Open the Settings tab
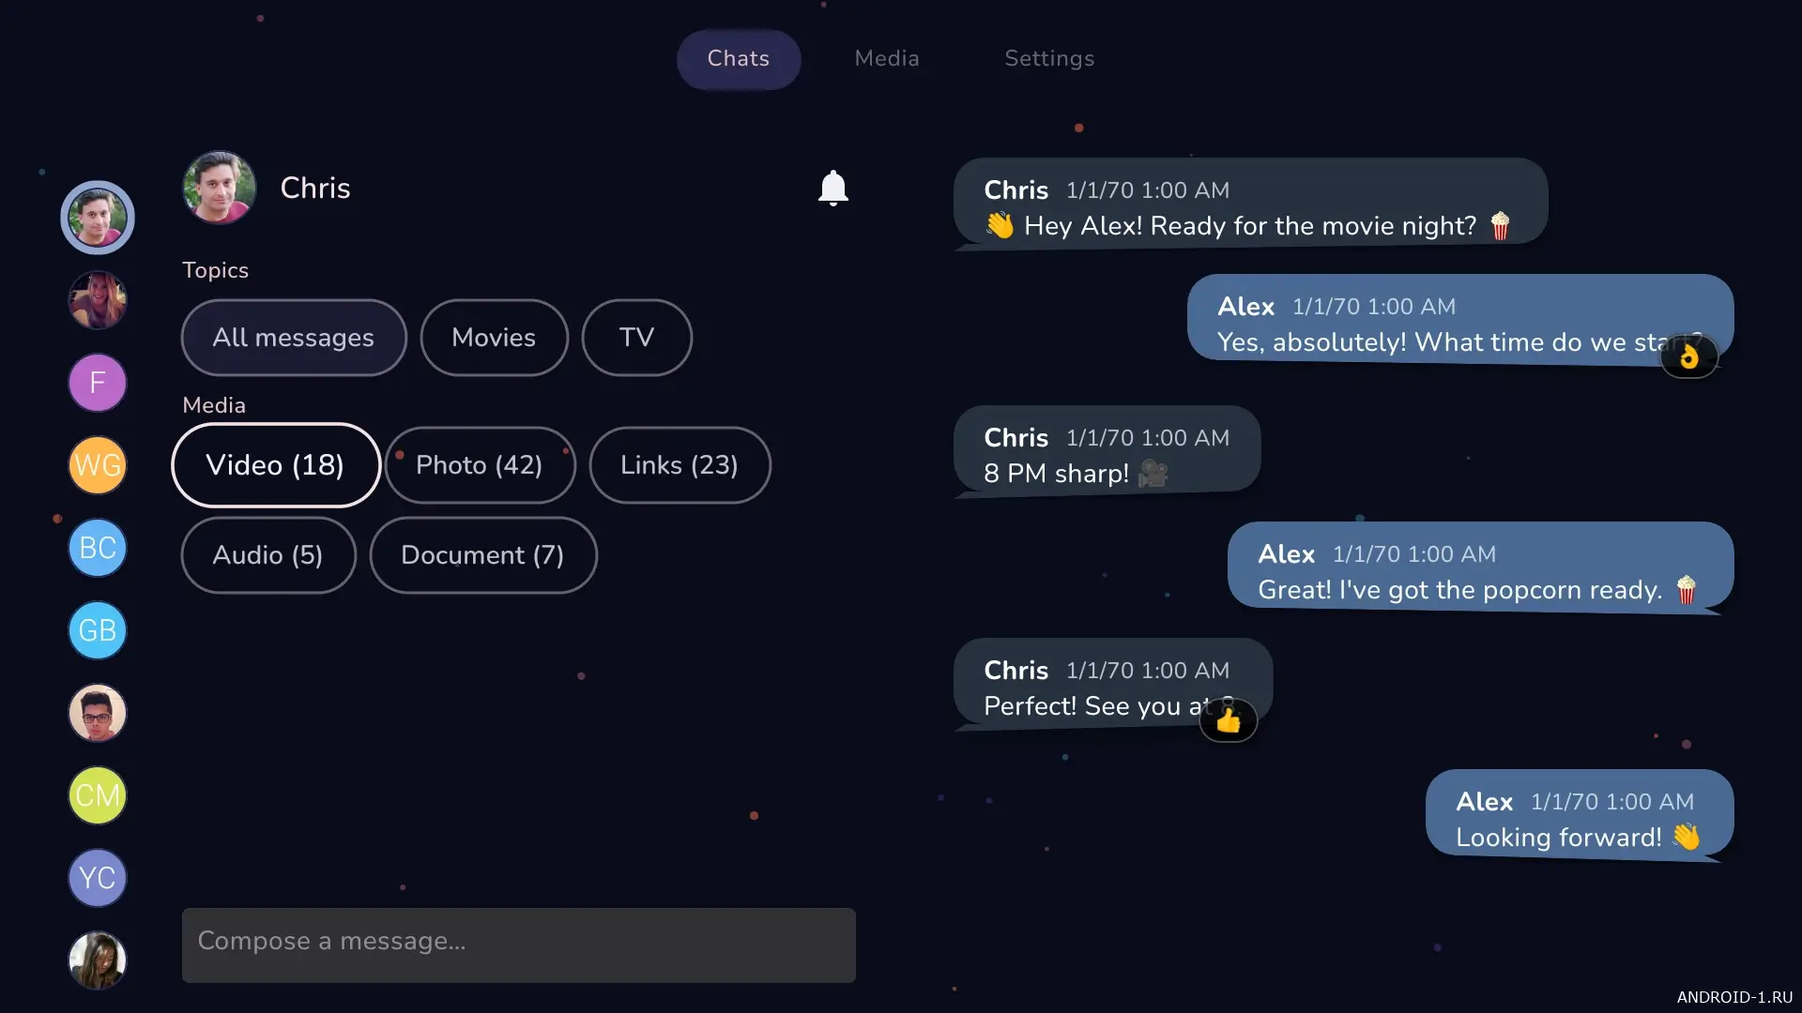The image size is (1802, 1013). coord(1049,58)
